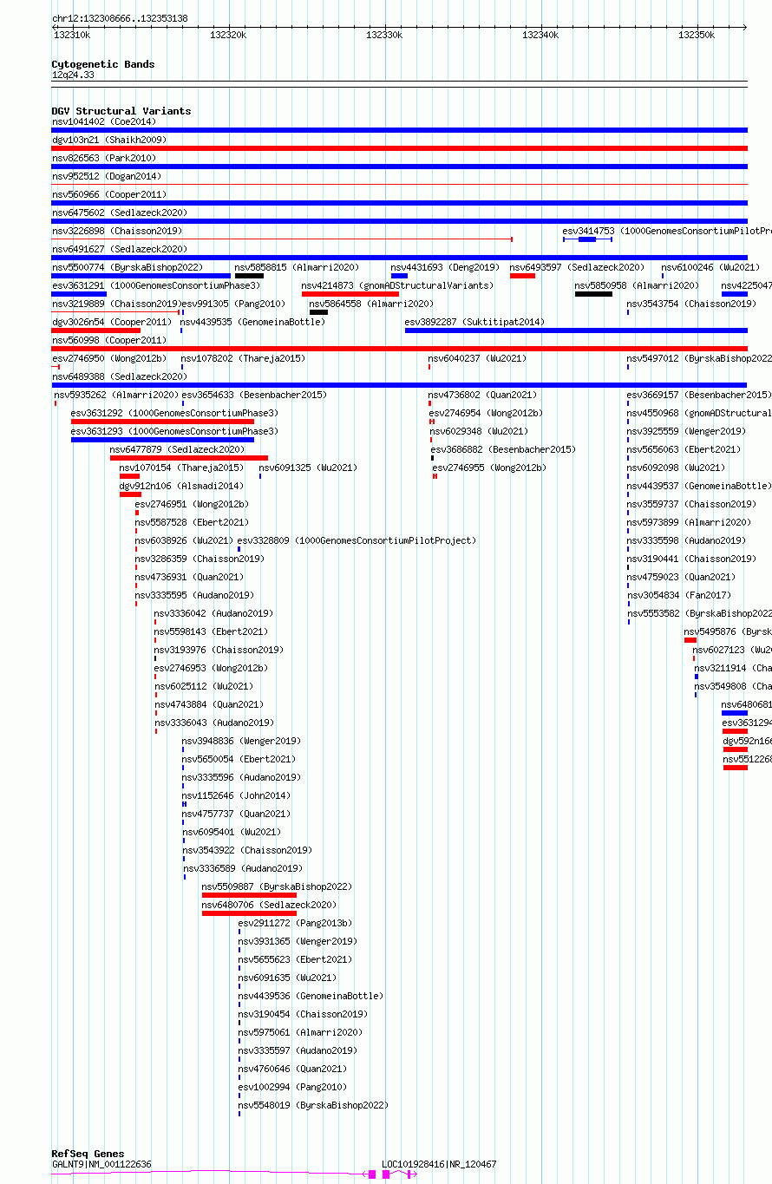Click the 132340k ruler position marker
The image size is (772, 1184).
(x=540, y=36)
